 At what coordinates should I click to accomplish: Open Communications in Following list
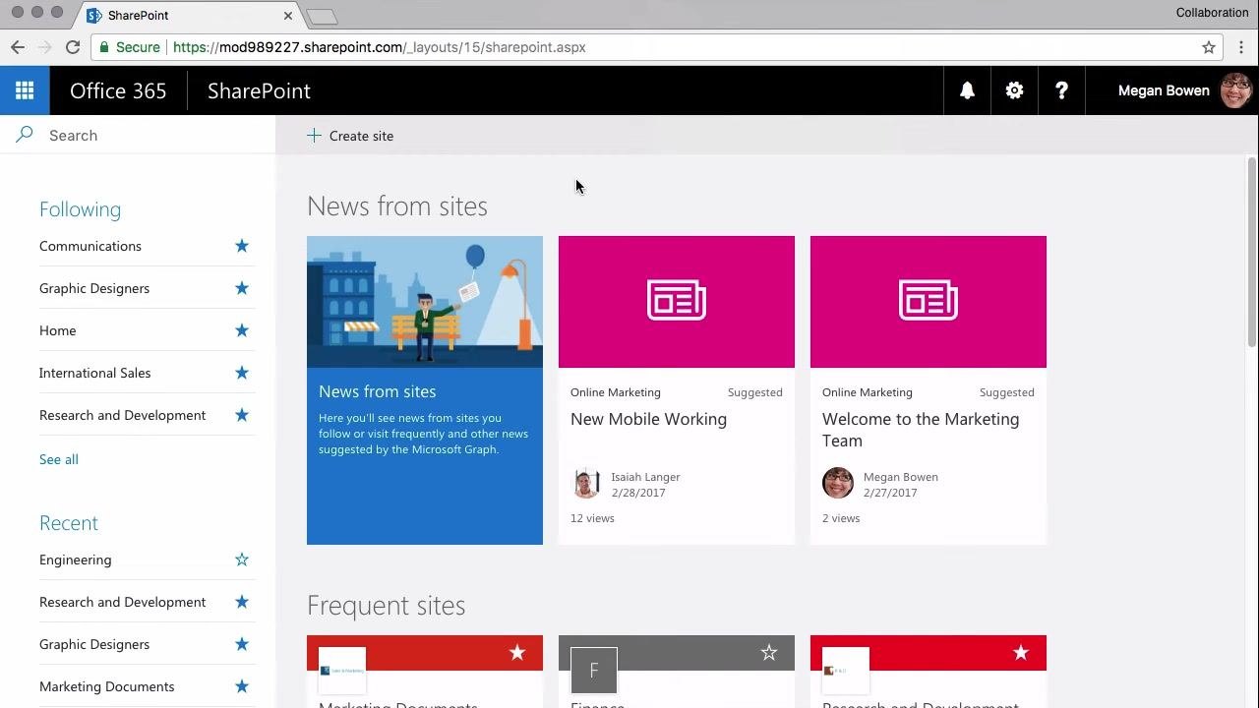tap(90, 246)
